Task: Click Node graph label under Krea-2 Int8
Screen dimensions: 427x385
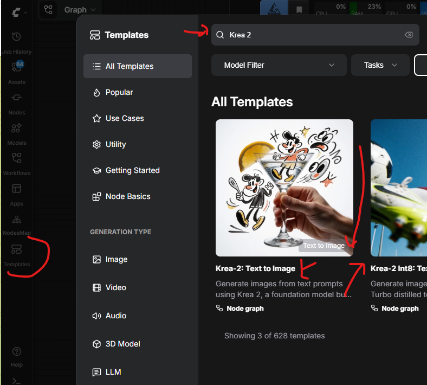Action: click(400, 309)
